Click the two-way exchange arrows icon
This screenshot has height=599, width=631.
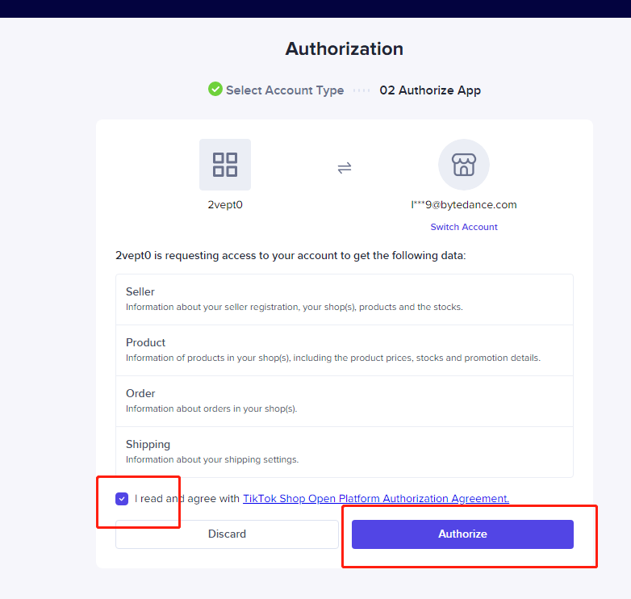[x=345, y=167]
